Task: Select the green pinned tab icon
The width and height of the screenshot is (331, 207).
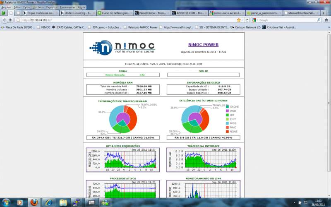Action: (3, 13)
